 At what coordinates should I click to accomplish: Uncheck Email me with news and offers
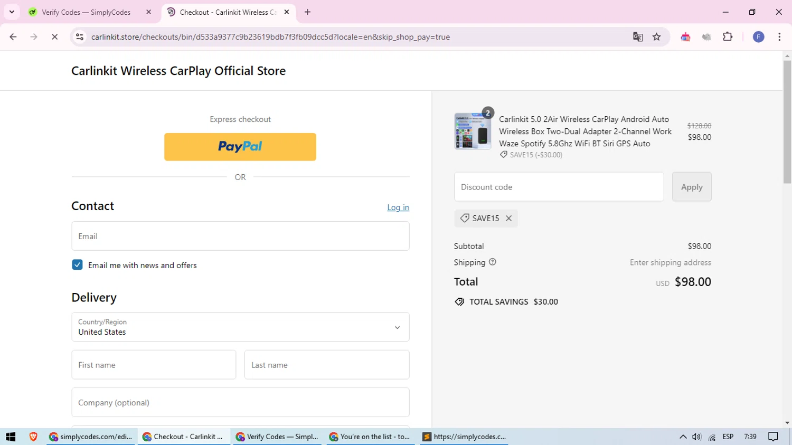(x=77, y=265)
